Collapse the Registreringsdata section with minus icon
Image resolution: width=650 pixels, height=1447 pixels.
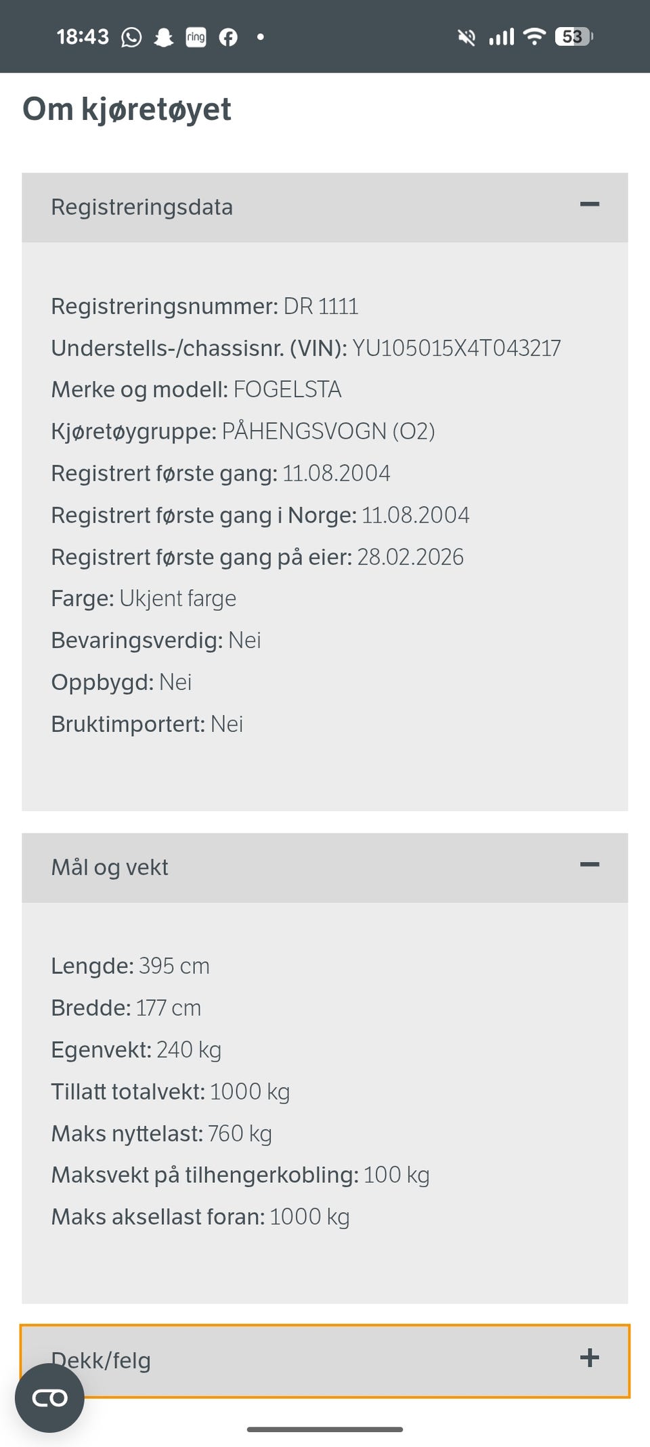point(590,204)
